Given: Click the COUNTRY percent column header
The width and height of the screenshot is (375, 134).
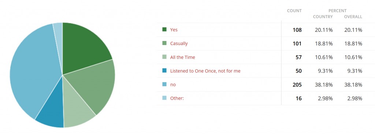Looking at the screenshot, I should 323,17.
